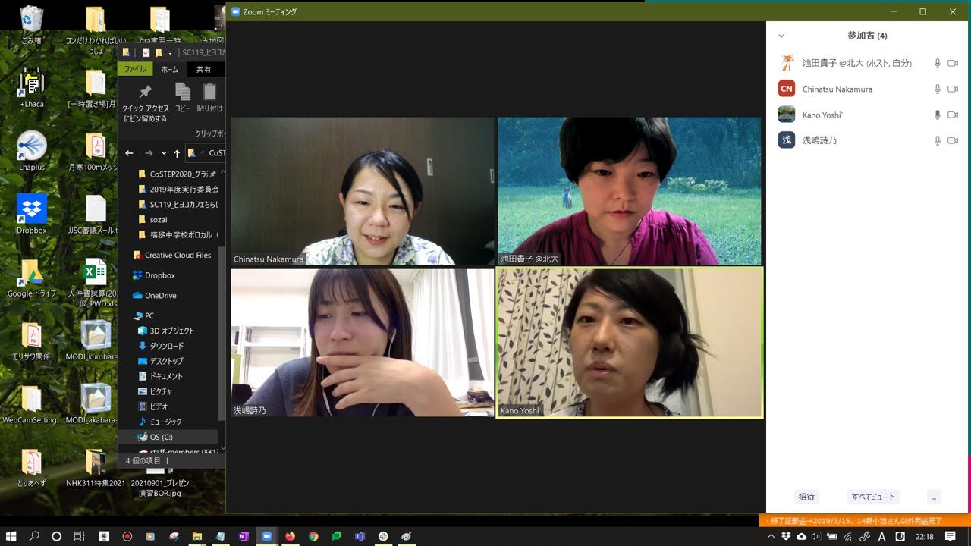Select 人件費試算 Excel file on desktop
Screen dimensions: 971x546
click(96, 282)
